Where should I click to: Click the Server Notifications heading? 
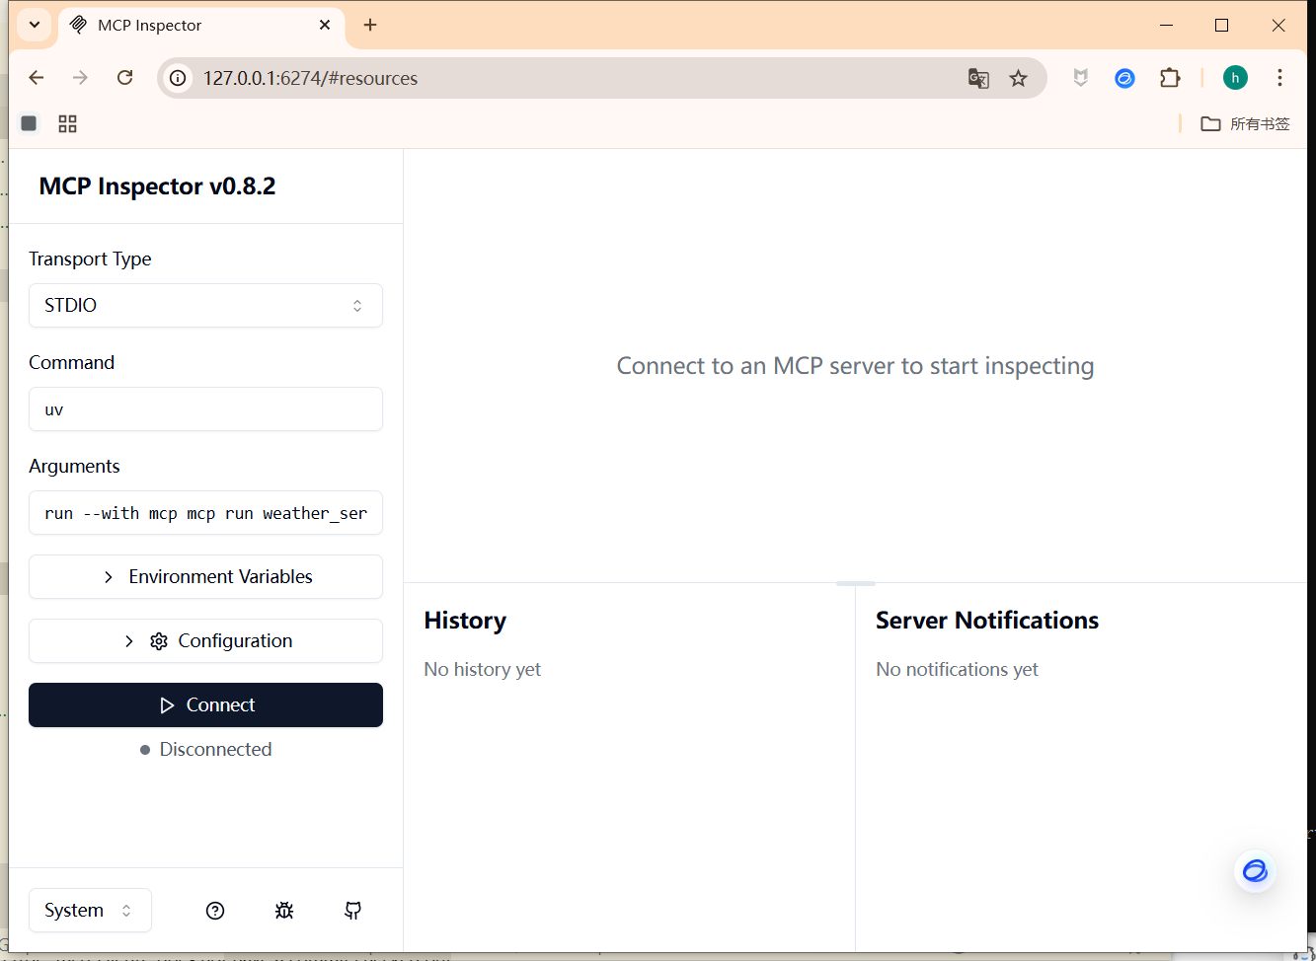(987, 620)
